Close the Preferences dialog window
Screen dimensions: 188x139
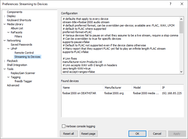(182, 4)
